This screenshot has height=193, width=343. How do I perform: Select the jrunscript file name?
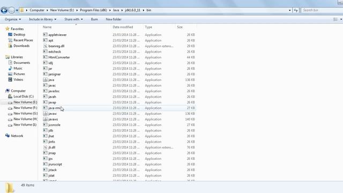[x=55, y=165]
